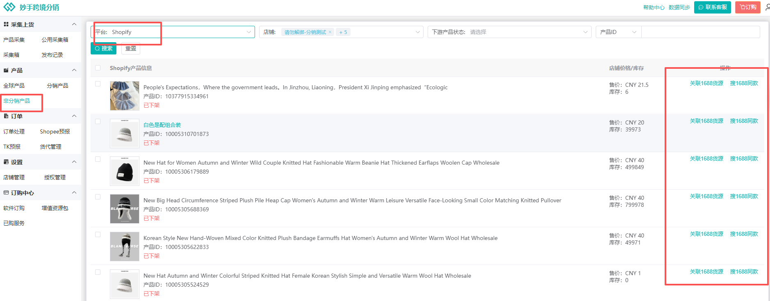Check the box for 白色是配组合装 product
This screenshot has width=770, height=301.
click(98, 122)
